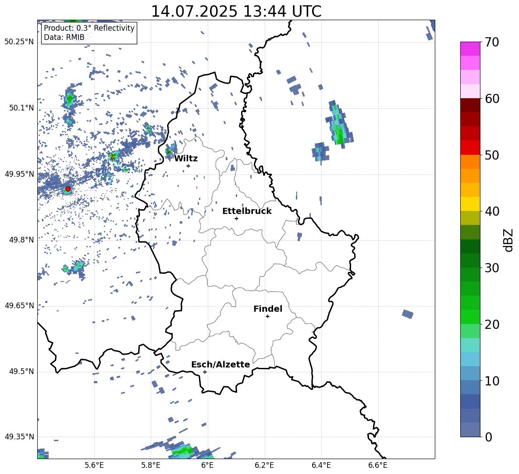Viewport: 519px width, 474px height.
Task: Click the orange colorbar segment below 50
Action: click(x=470, y=162)
